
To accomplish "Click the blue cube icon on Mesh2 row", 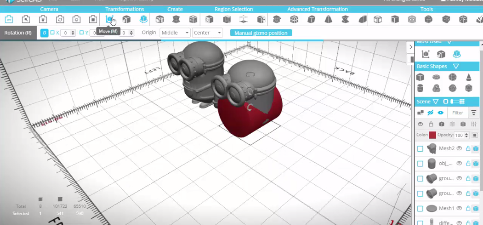I will tap(476, 148).
